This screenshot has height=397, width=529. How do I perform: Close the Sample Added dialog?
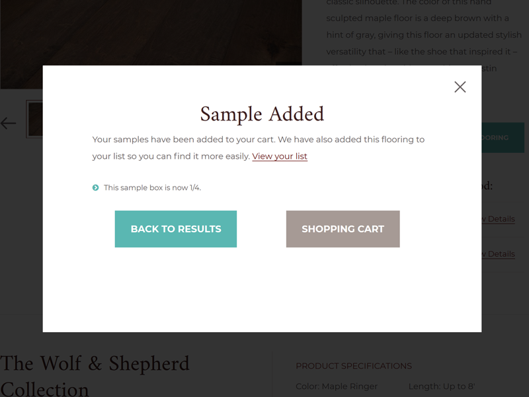[460, 87]
